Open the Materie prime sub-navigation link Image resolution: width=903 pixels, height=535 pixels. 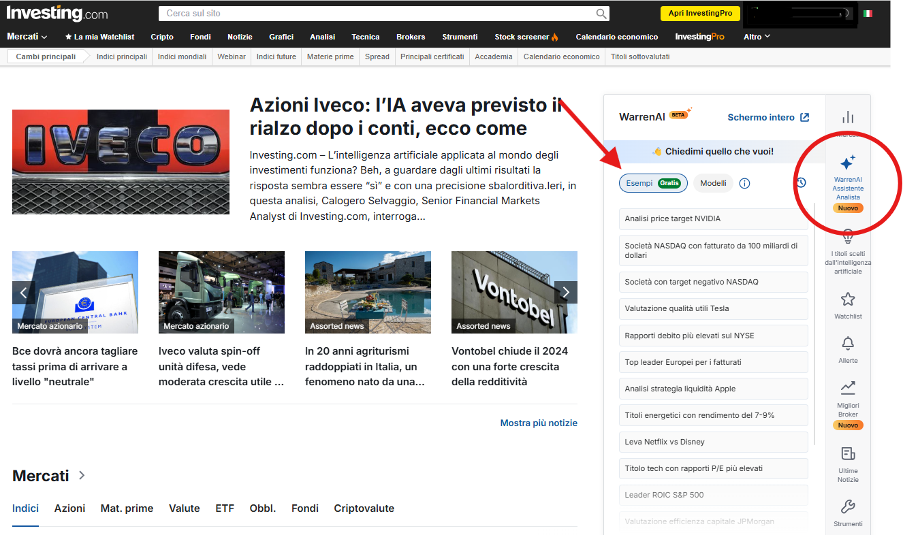pyautogui.click(x=330, y=56)
